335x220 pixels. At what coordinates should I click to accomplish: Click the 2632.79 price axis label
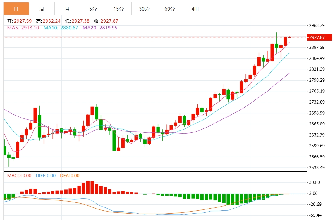[x=317, y=135]
